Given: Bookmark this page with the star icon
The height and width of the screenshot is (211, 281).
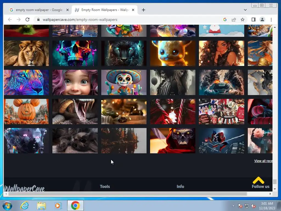Looking at the screenshot, I should (x=243, y=20).
